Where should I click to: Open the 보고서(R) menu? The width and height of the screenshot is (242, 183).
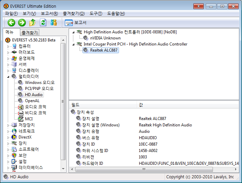[x=49, y=13]
